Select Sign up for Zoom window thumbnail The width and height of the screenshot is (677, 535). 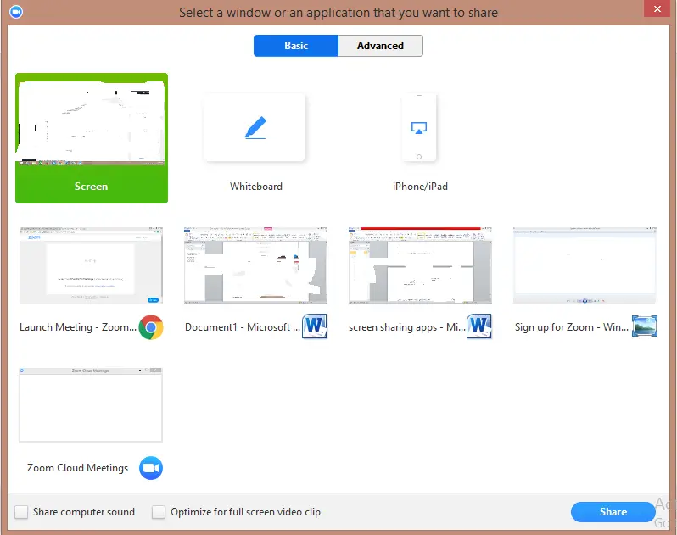point(585,265)
